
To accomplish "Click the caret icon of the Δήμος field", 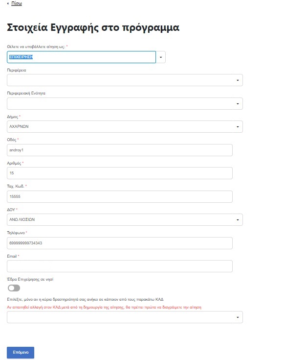I will pyautogui.click(x=238, y=127).
